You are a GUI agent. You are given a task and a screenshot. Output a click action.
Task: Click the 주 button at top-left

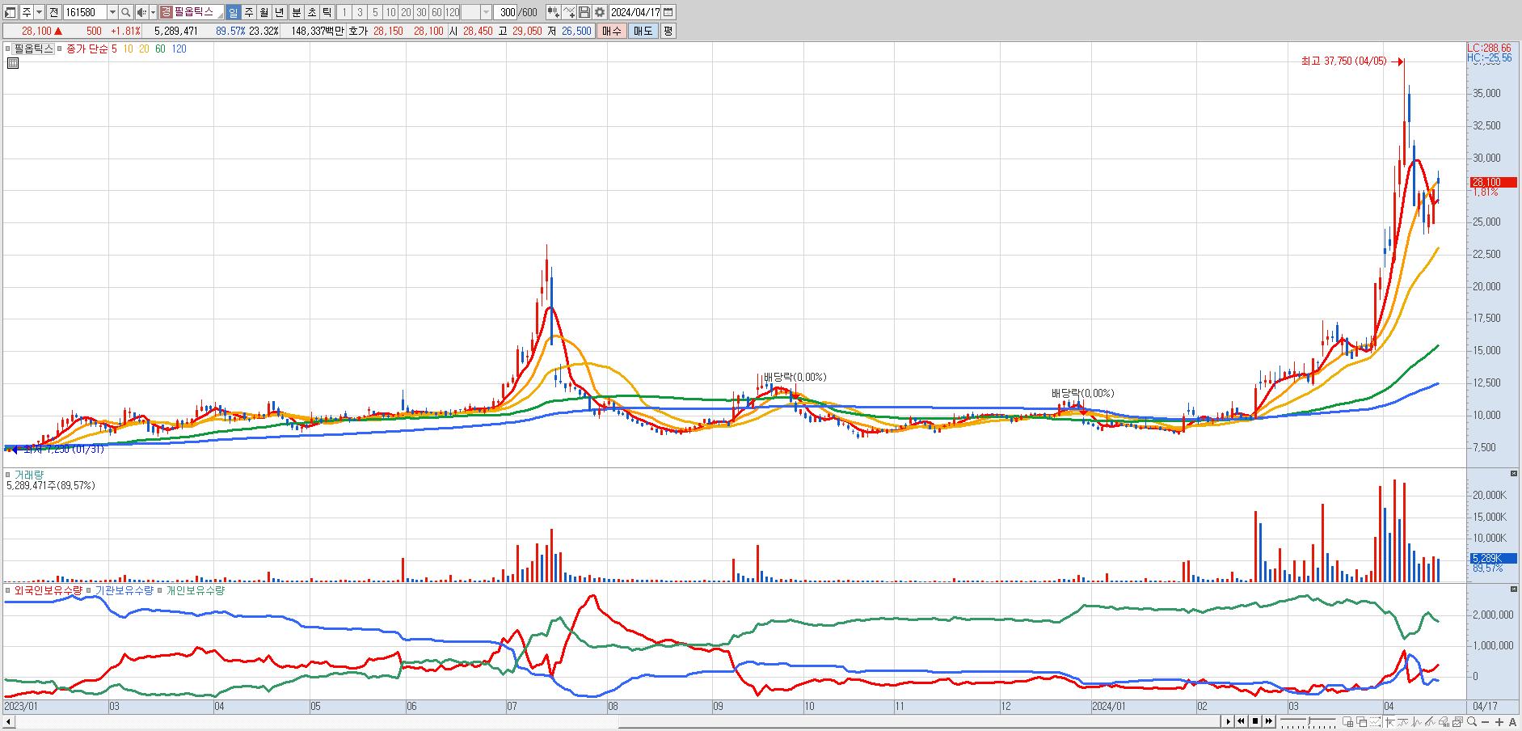(26, 12)
